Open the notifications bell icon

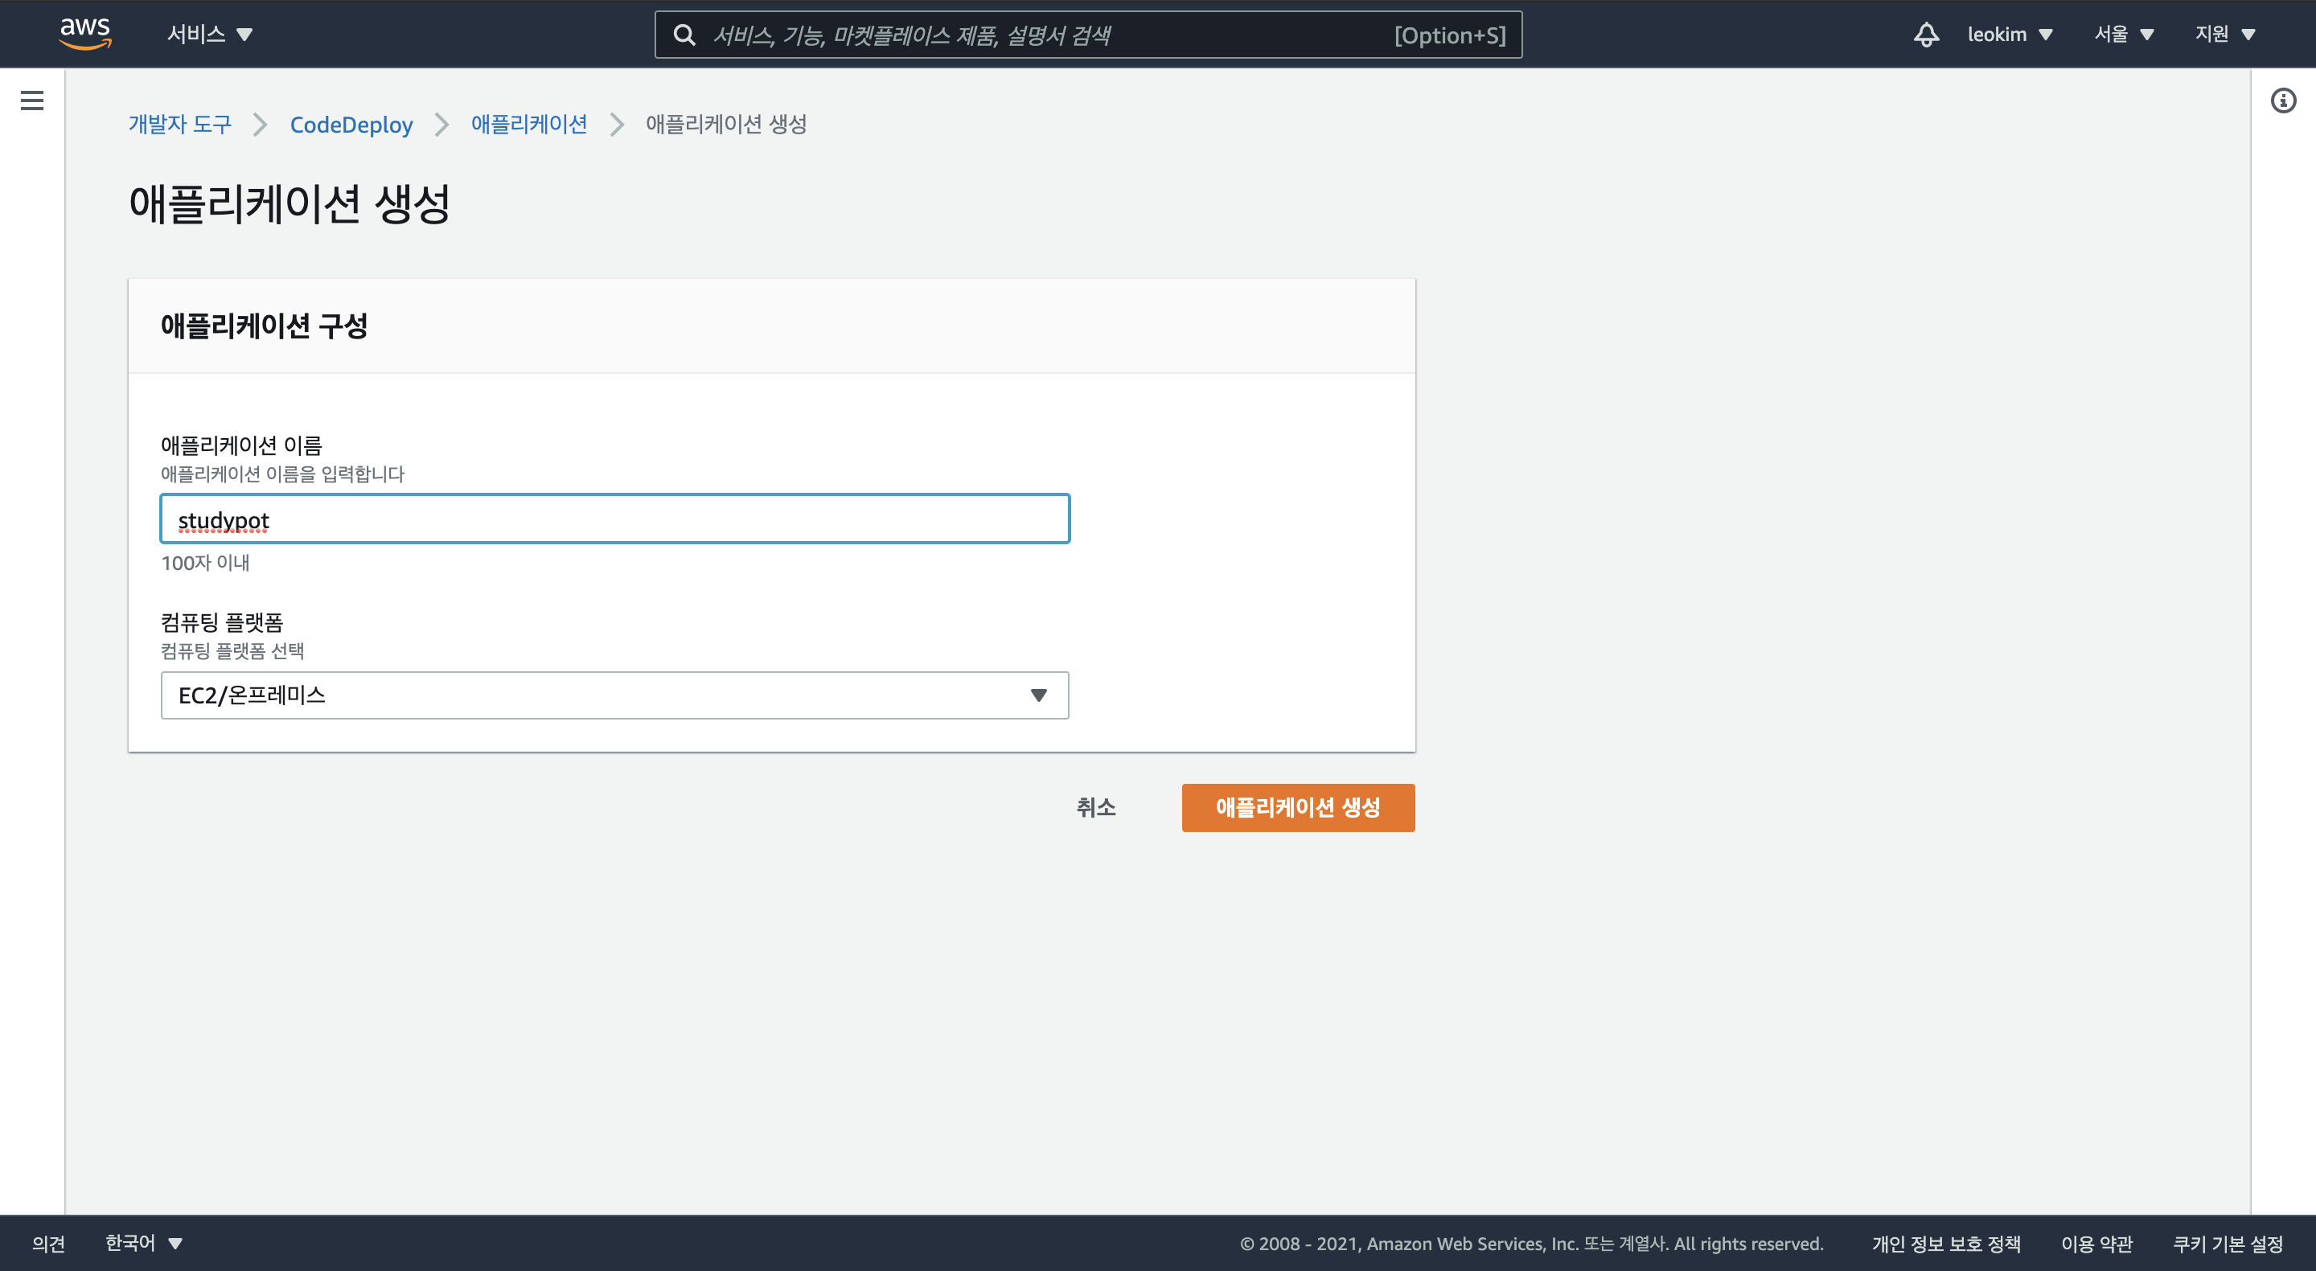tap(1926, 34)
